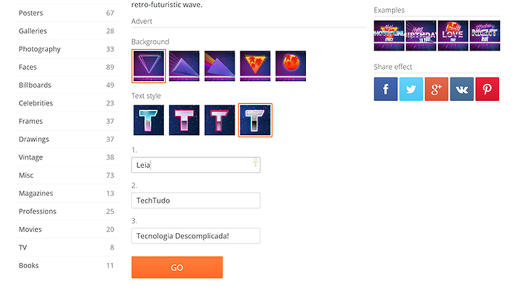Image resolution: width=516 pixels, height=291 pixels.
Task: Select the silver T text style
Action: point(255,120)
